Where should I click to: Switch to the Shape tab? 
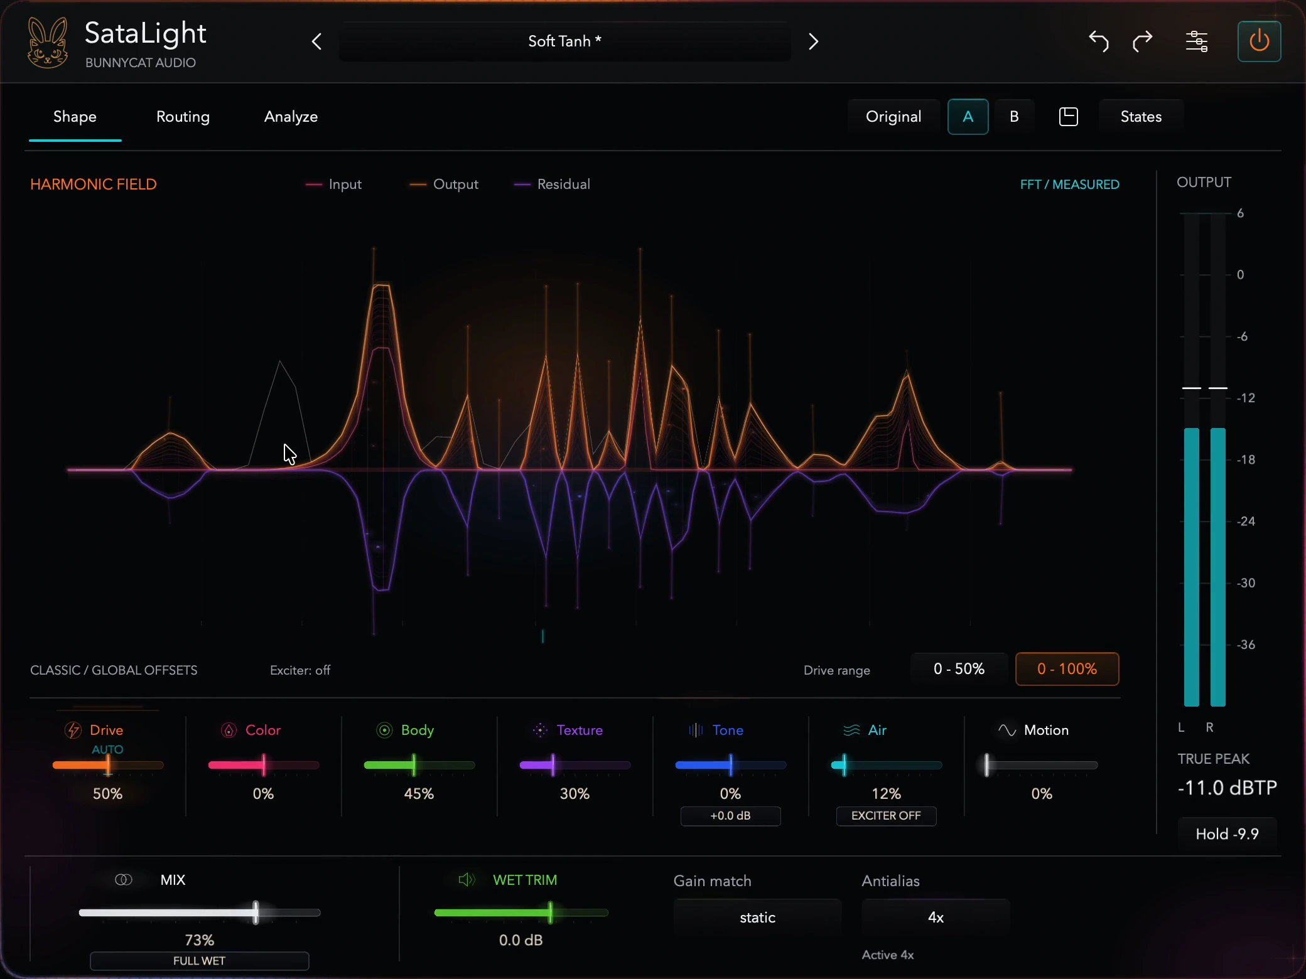(x=75, y=117)
